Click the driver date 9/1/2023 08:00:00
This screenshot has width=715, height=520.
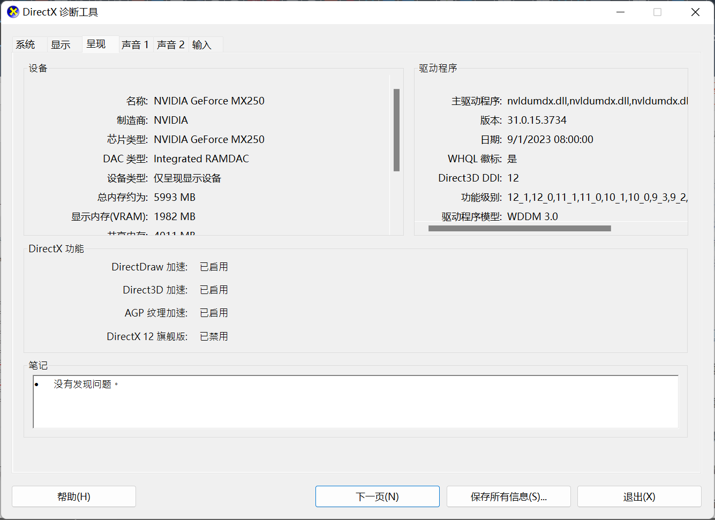coord(550,139)
